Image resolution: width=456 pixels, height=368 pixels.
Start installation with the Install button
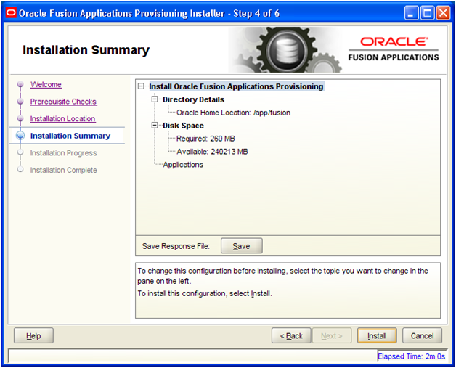[377, 336]
